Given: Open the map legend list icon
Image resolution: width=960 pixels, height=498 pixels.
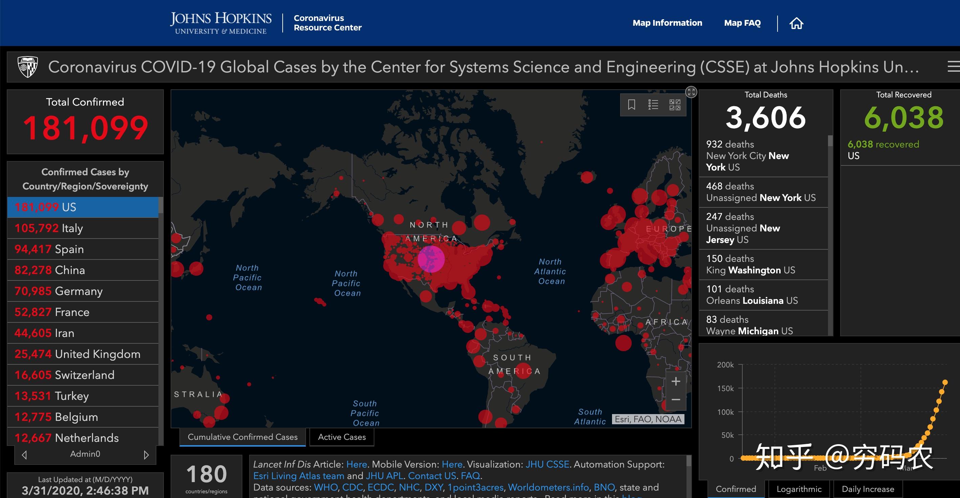Looking at the screenshot, I should coord(653,105).
